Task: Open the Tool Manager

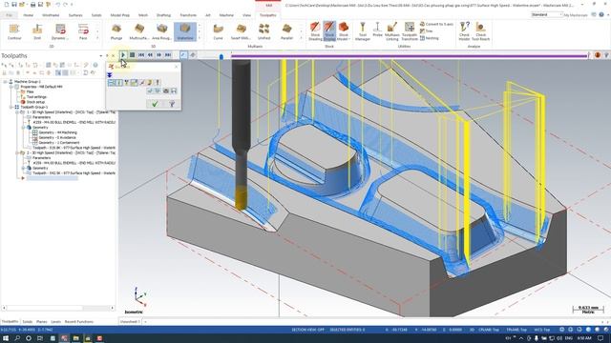Action: (x=363, y=31)
